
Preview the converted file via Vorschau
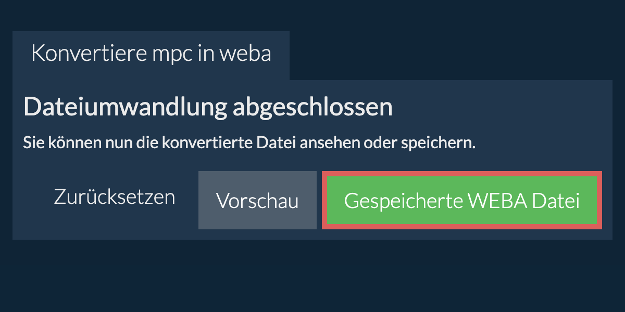tap(257, 201)
